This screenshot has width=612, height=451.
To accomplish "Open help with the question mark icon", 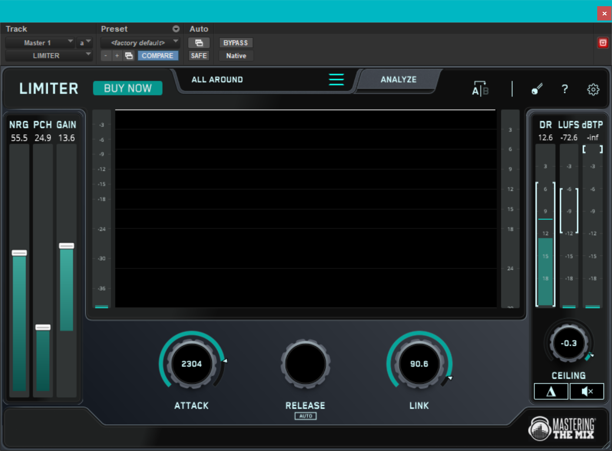I will point(565,89).
